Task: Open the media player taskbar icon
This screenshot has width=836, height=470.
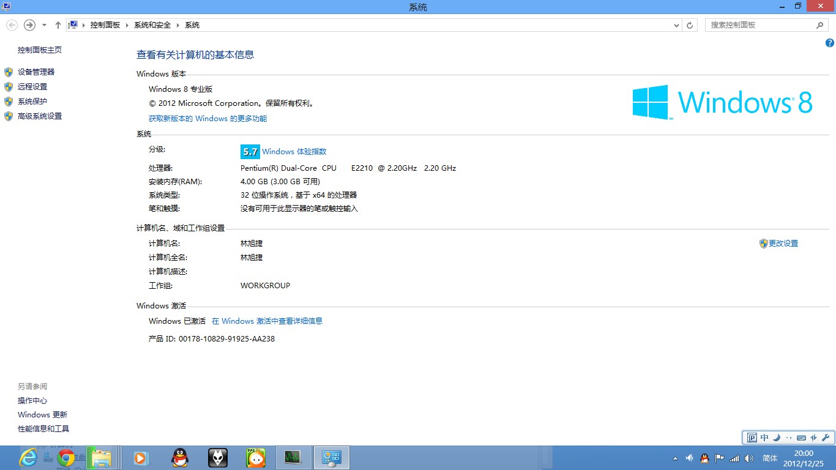Action: point(141,458)
